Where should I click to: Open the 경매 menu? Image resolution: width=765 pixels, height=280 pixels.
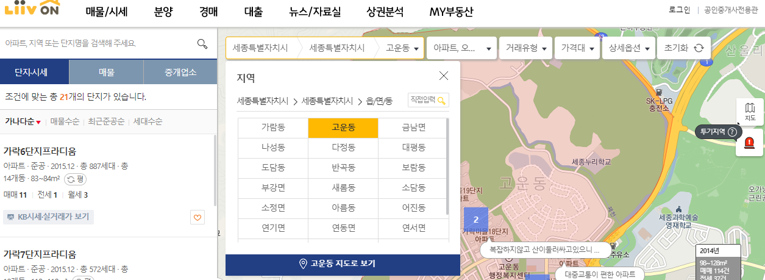click(209, 12)
